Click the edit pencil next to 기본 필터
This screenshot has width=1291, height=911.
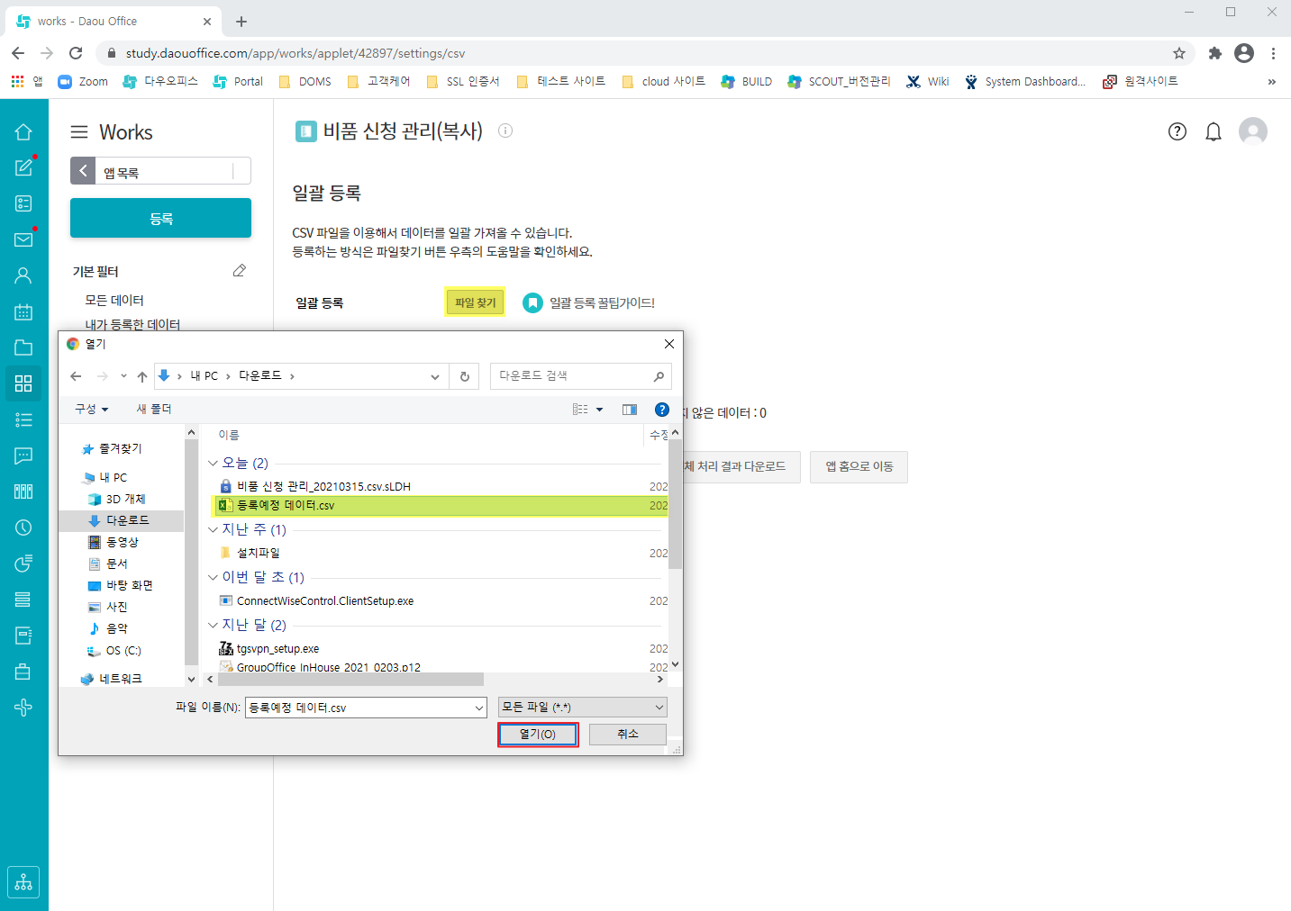pyautogui.click(x=240, y=271)
